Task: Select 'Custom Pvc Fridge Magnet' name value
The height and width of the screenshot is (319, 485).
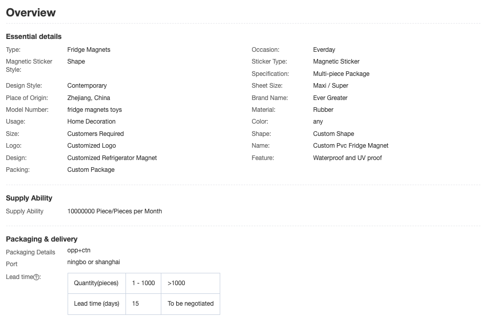Action: (351, 146)
